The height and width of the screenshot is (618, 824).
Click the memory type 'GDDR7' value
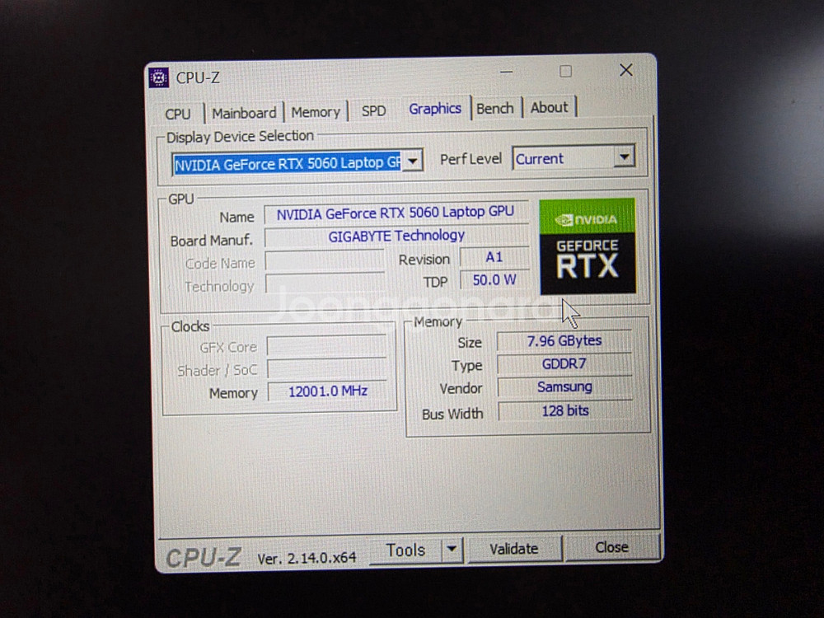pos(564,363)
